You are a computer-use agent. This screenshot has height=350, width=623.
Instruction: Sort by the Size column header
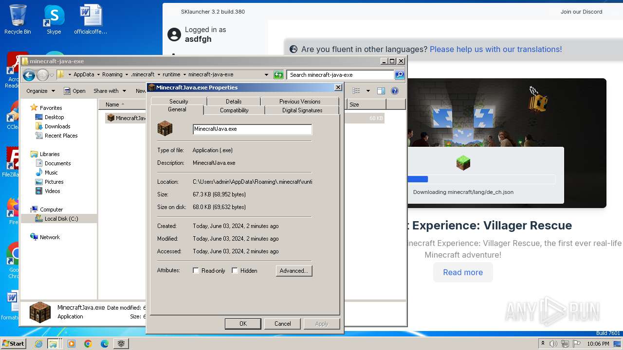366,105
